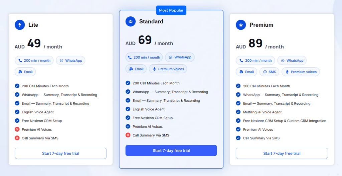Click the AUD 89 / month price
This screenshot has height=176, width=342.
click(260, 44)
